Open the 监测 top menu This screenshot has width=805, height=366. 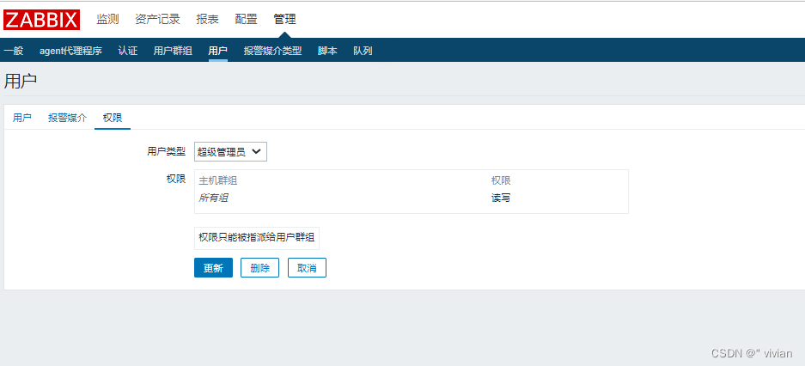pyautogui.click(x=107, y=20)
